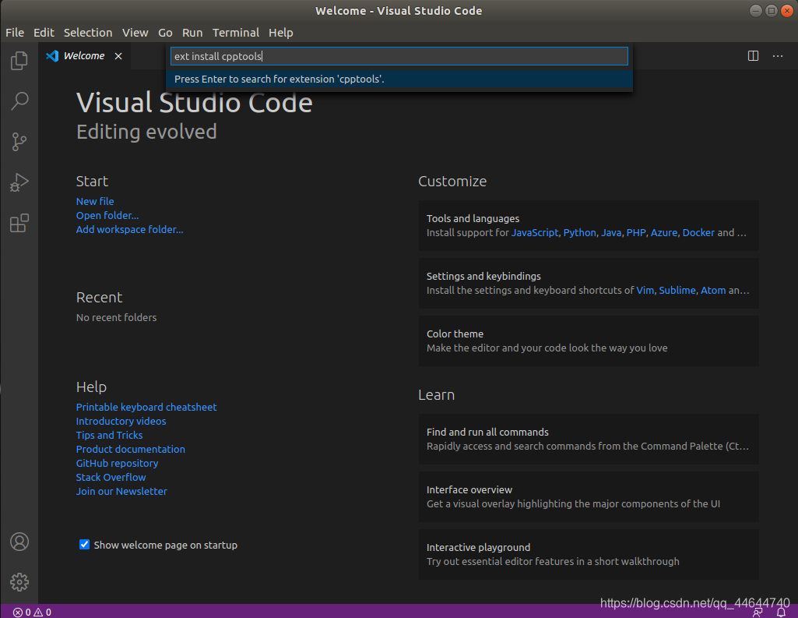Screen dimensions: 798x618
Task: Click the Python language install link
Action: (579, 232)
